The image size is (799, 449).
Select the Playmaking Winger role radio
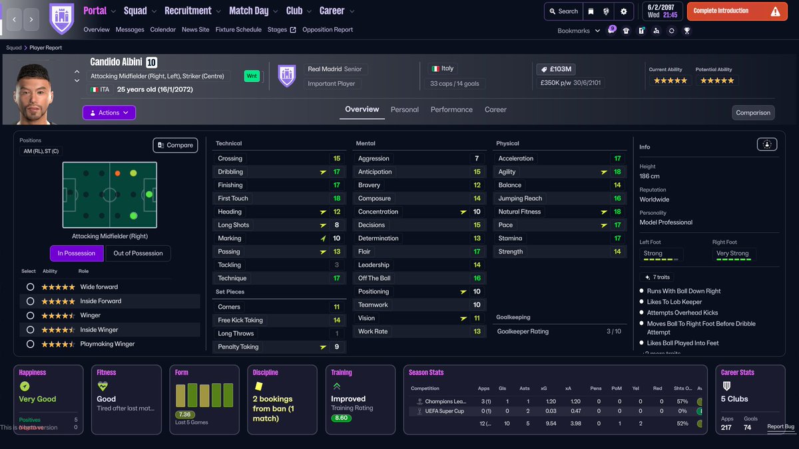[x=30, y=344]
